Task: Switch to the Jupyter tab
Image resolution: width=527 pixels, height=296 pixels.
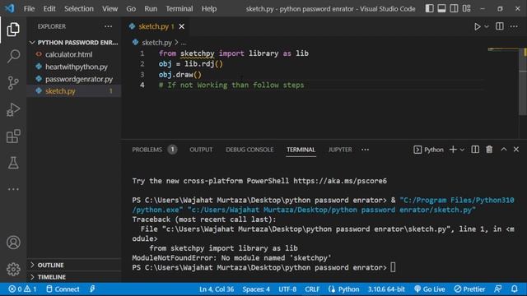Action: 340,150
